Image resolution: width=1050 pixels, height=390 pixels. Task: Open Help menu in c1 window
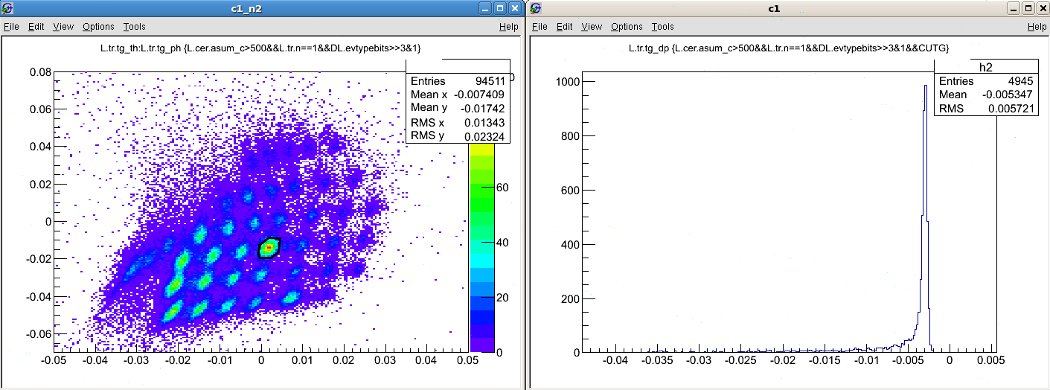tap(1037, 26)
